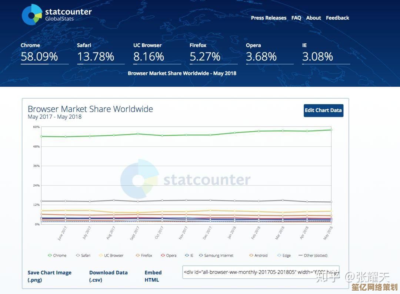Toggle Safari series in chart legend
The image size is (400, 294).
click(83, 255)
